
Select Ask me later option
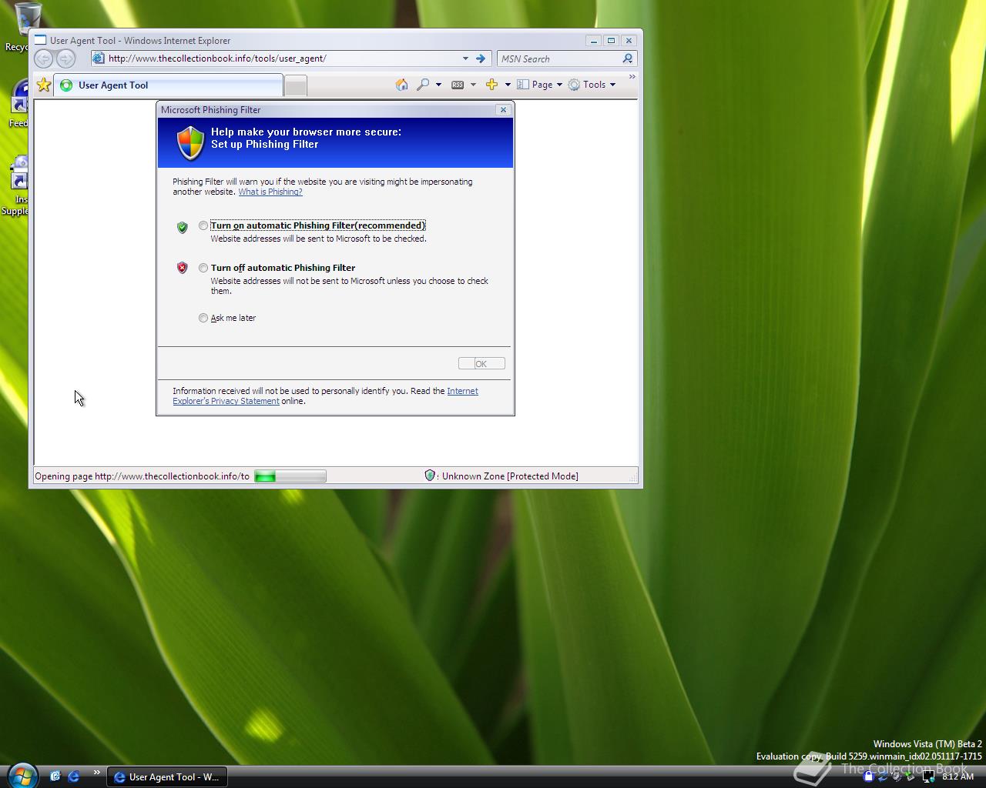[203, 318]
